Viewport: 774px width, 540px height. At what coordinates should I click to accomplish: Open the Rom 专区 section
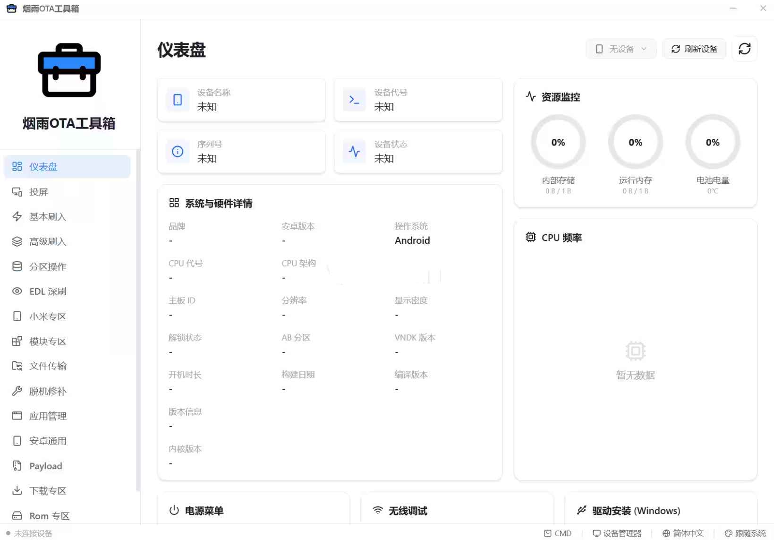49,515
